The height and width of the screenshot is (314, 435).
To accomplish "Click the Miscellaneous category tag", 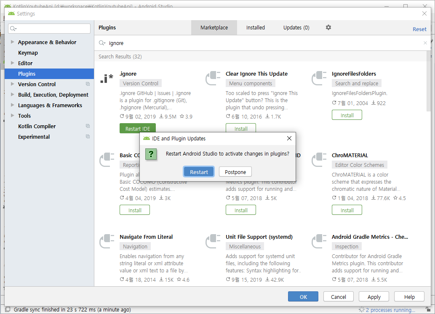I will pyautogui.click(x=245, y=246).
